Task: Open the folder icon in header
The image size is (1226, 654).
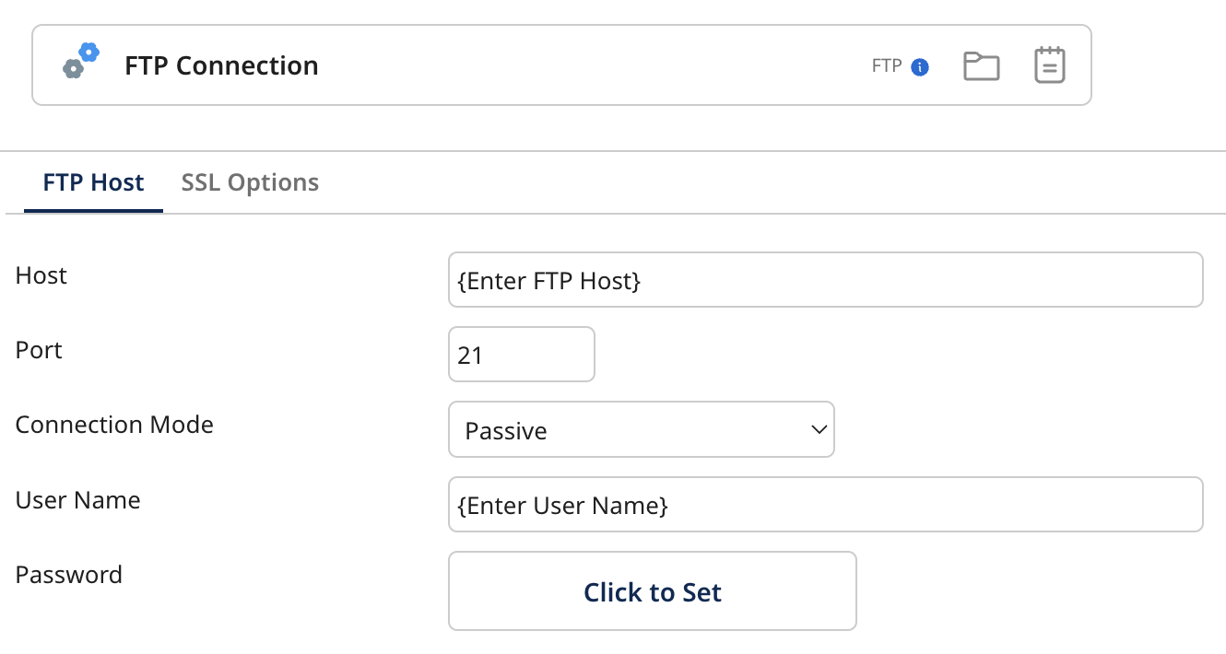Action: tap(982, 66)
